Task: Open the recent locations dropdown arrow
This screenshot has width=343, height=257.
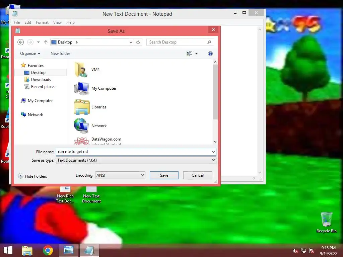Action: [38, 42]
